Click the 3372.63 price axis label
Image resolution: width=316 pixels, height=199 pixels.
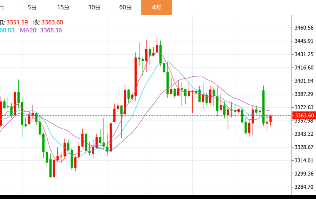coord(304,107)
